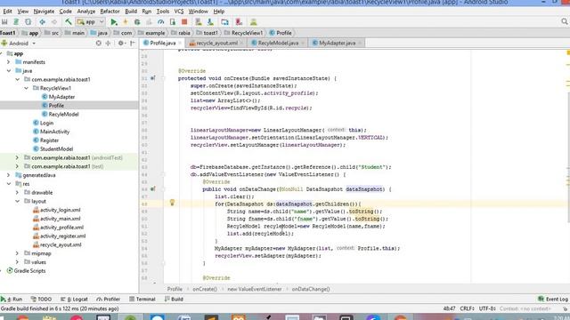The width and height of the screenshot is (570, 320).
Task: Open the profiler gauge icon in toolbar
Action: (160, 22)
